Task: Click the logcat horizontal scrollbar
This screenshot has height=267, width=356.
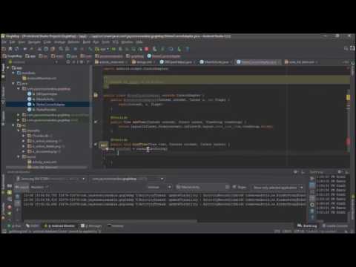Action: click(x=110, y=220)
